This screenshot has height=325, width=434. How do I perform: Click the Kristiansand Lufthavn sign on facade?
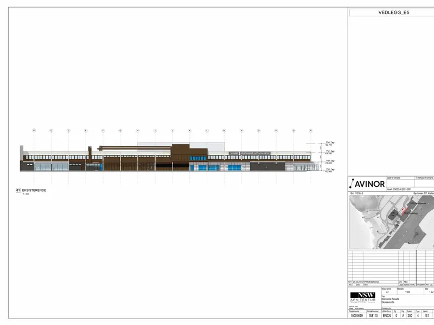click(x=255, y=153)
